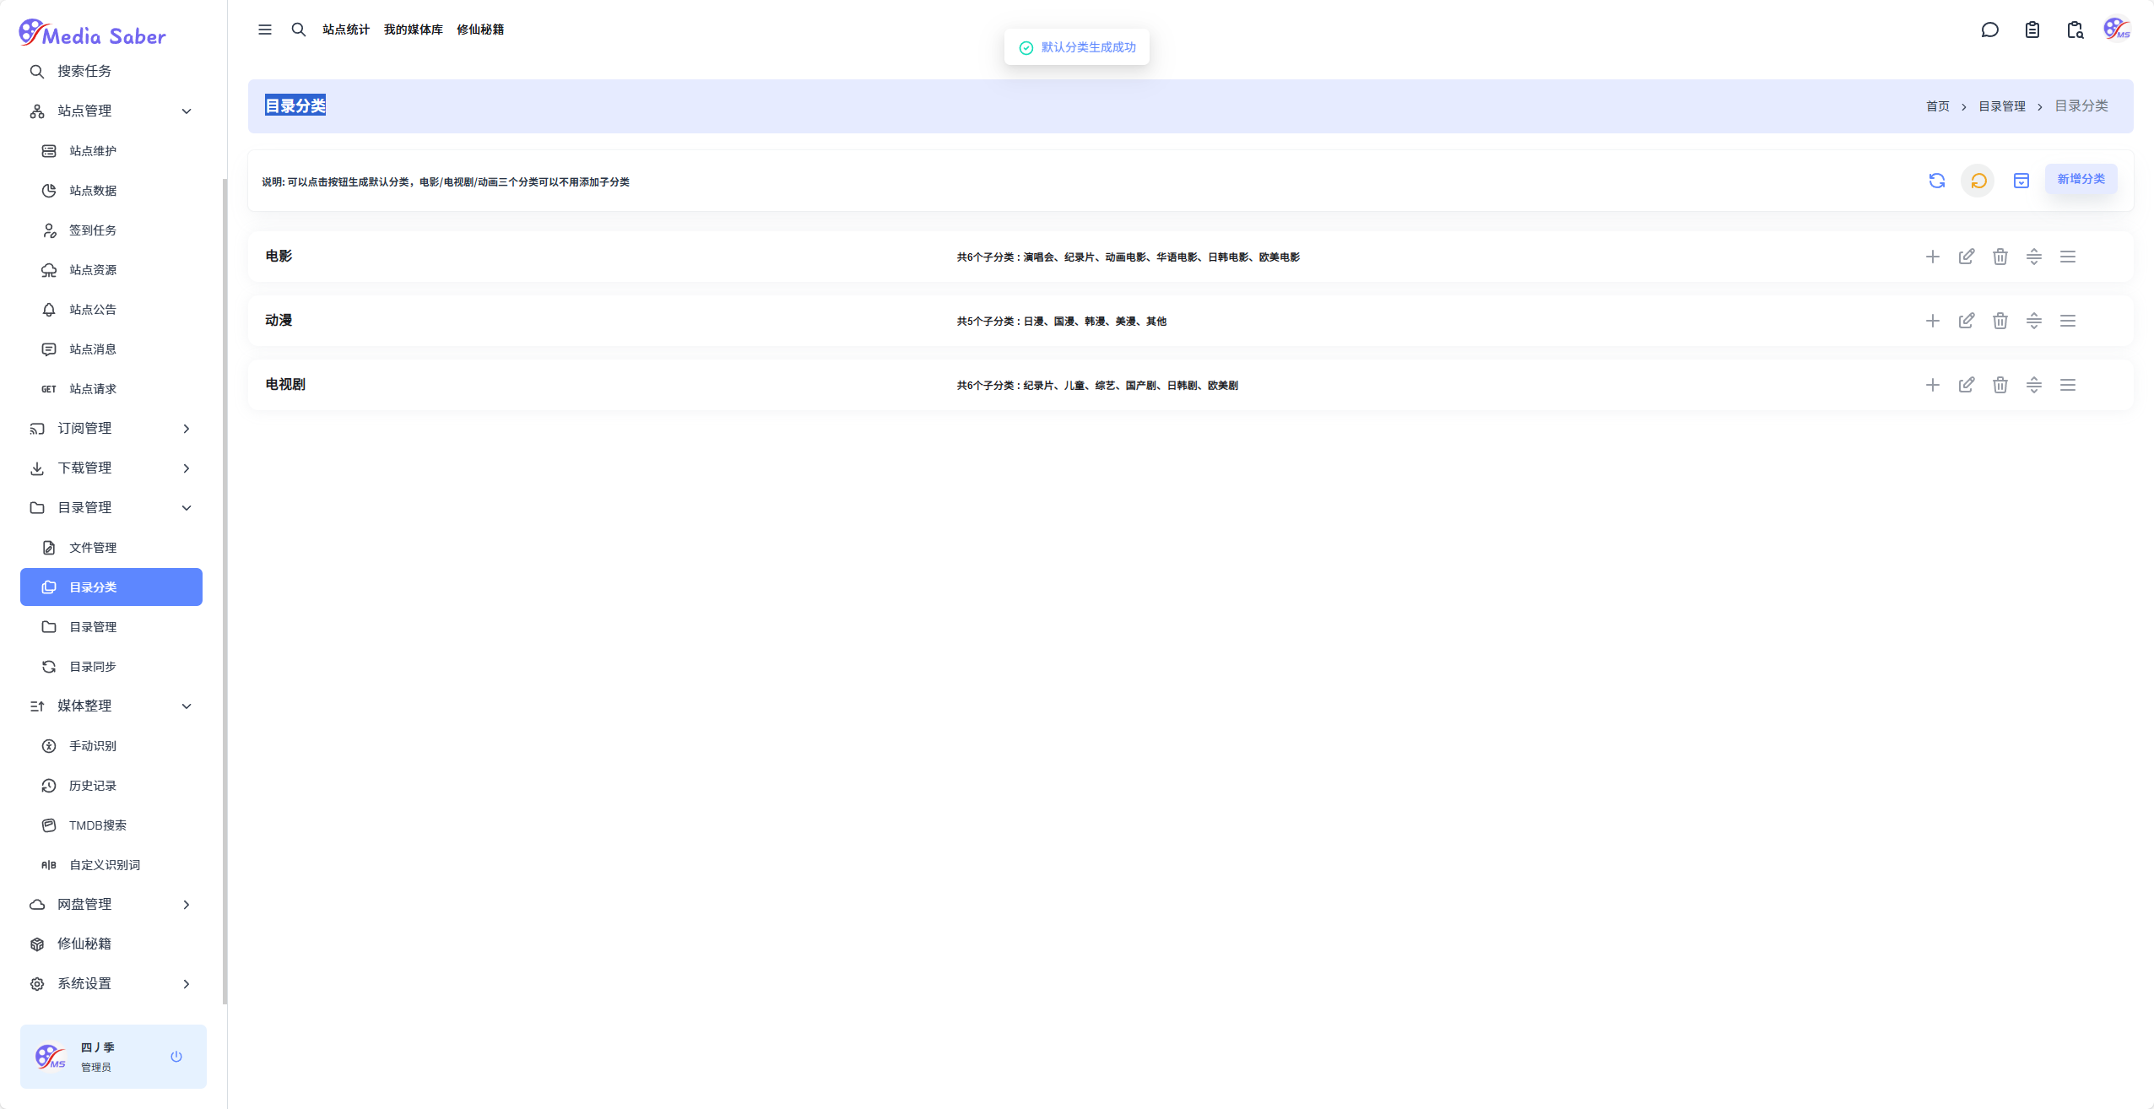Edit the 动漫 category
Image resolution: width=2154 pixels, height=1109 pixels.
pos(1966,321)
